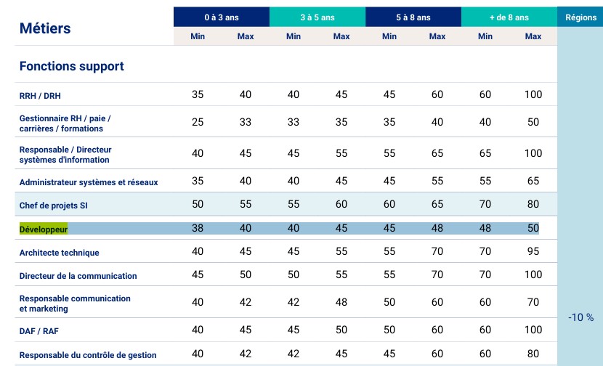Click the -10 % value in Régions column

point(580,317)
